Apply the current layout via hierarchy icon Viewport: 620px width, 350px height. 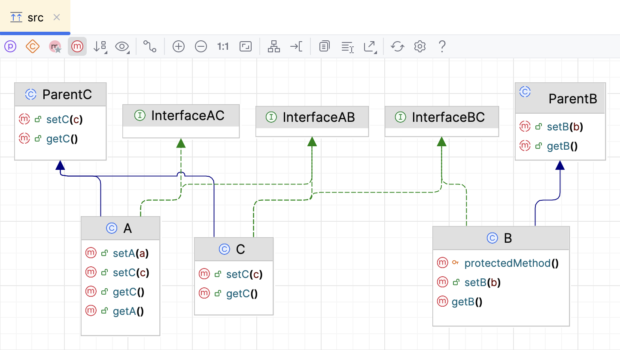tap(274, 46)
